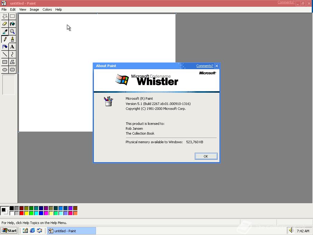The width and height of the screenshot is (313, 235).
Task: Select the Brush tool
Action: pyautogui.click(x=12, y=39)
